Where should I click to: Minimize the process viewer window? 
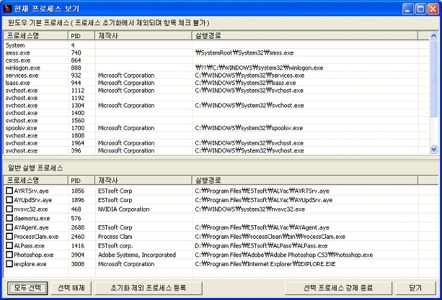coord(408,9)
